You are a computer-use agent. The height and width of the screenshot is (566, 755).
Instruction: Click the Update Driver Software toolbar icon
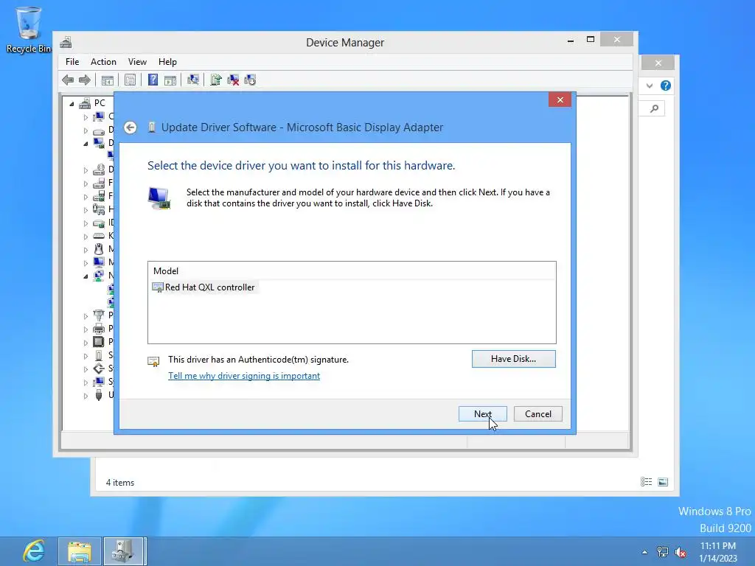coord(216,80)
